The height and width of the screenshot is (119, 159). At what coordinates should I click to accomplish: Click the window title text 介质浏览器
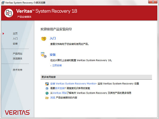point(39,3)
